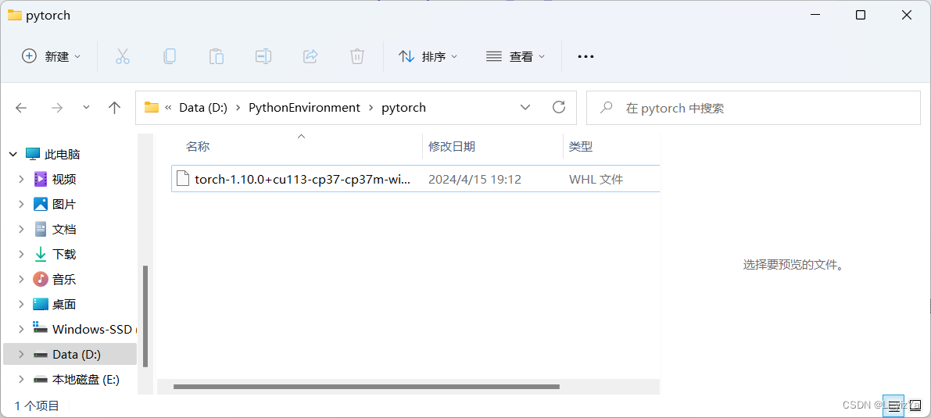The image size is (931, 418).
Task: Expand the 文档 folder node
Action: click(x=21, y=229)
